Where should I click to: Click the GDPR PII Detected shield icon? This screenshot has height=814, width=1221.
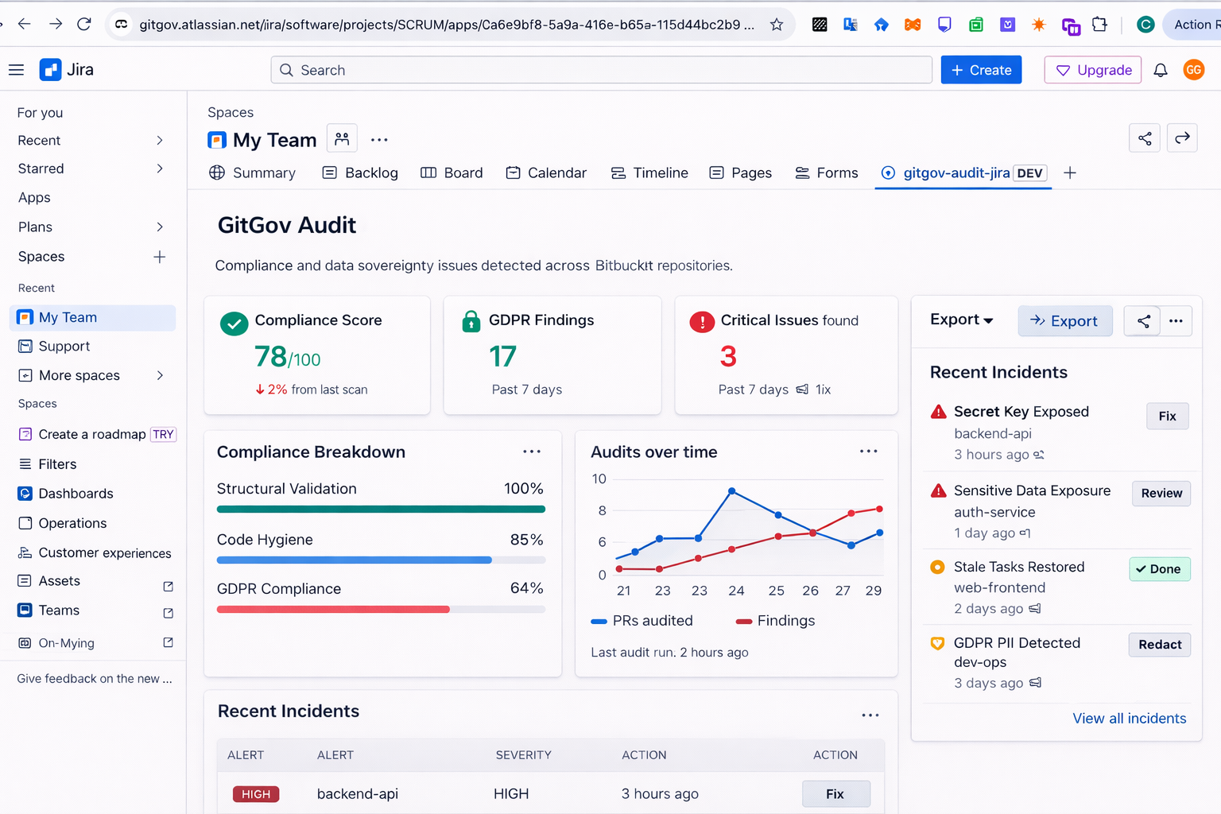tap(937, 643)
